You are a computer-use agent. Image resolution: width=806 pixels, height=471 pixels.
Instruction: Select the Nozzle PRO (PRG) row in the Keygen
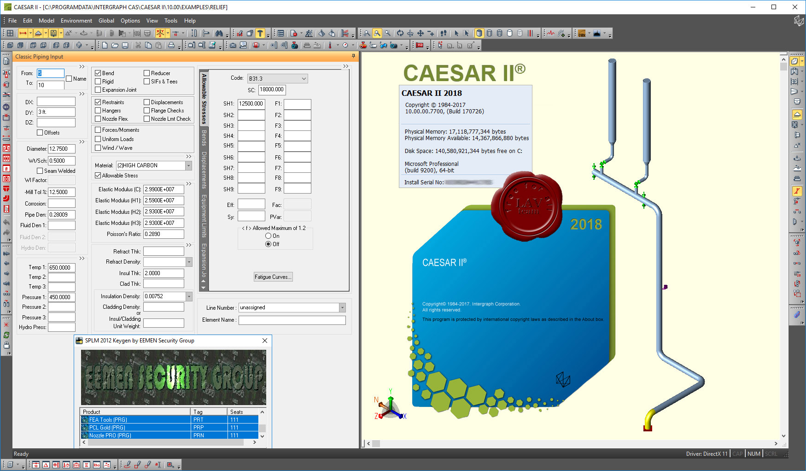[169, 435]
